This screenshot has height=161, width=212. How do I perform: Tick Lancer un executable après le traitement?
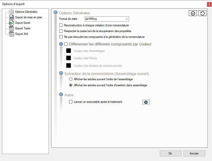[x=71, y=102]
